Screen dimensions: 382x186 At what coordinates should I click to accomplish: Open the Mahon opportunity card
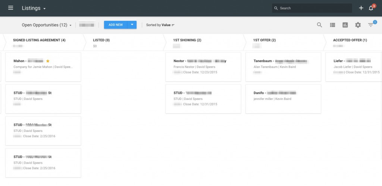tap(43, 67)
